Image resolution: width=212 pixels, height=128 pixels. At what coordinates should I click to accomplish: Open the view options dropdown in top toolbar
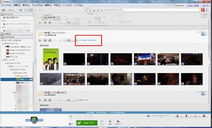(35, 10)
